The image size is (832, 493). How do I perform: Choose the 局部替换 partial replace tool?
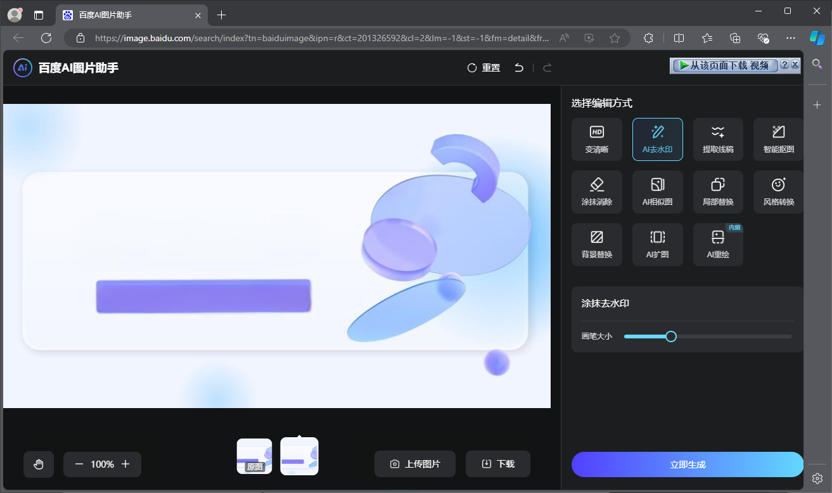718,192
